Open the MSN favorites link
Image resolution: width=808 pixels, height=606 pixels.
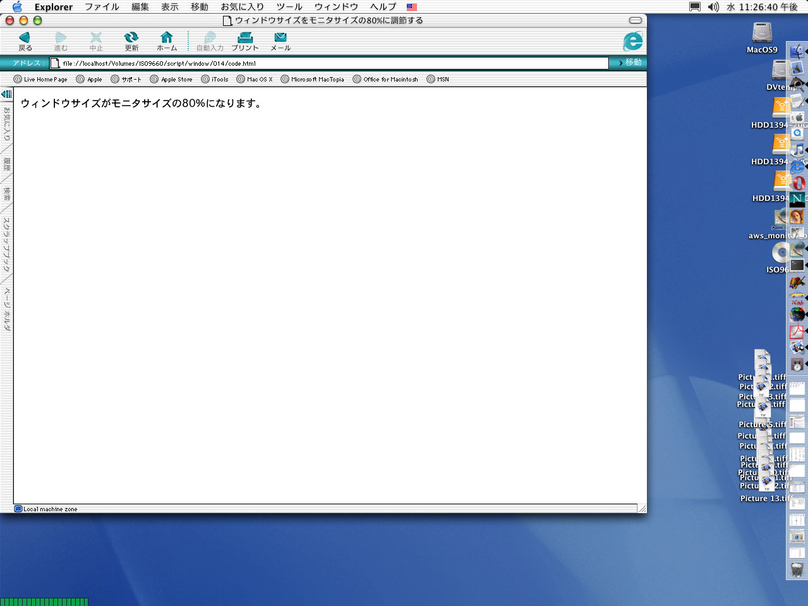438,79
